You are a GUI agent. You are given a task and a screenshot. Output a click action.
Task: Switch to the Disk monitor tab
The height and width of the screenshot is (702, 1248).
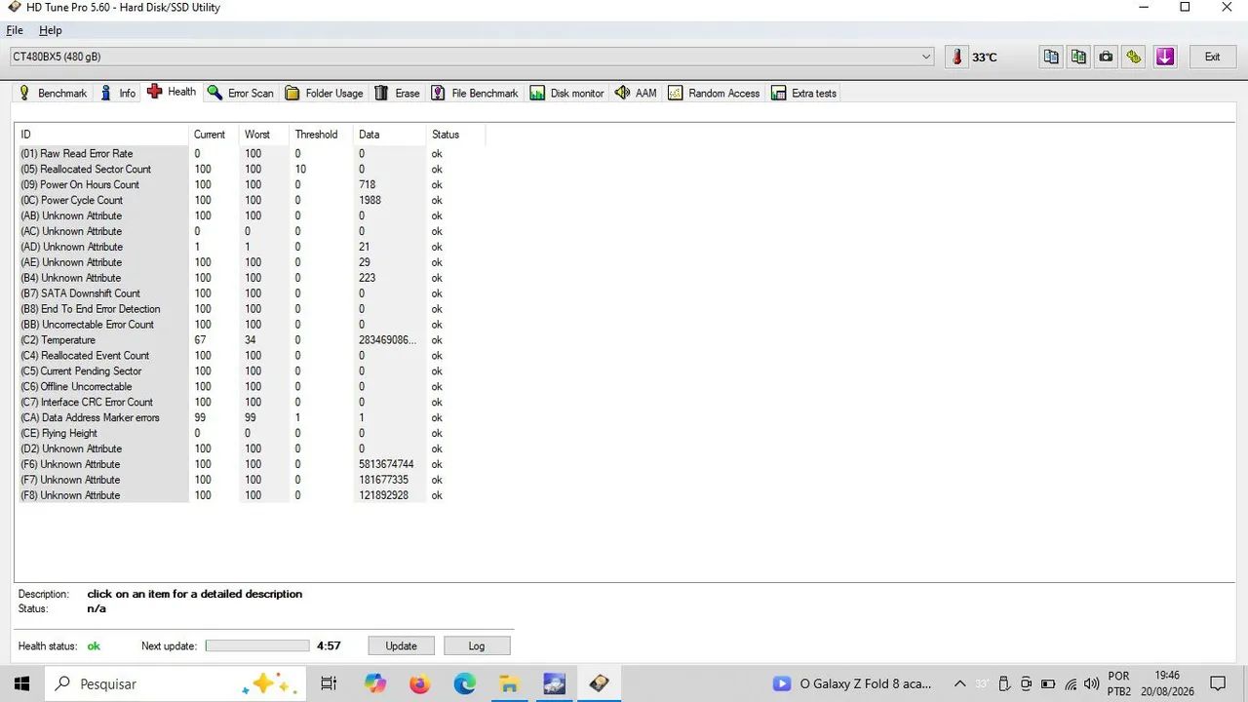tap(567, 94)
